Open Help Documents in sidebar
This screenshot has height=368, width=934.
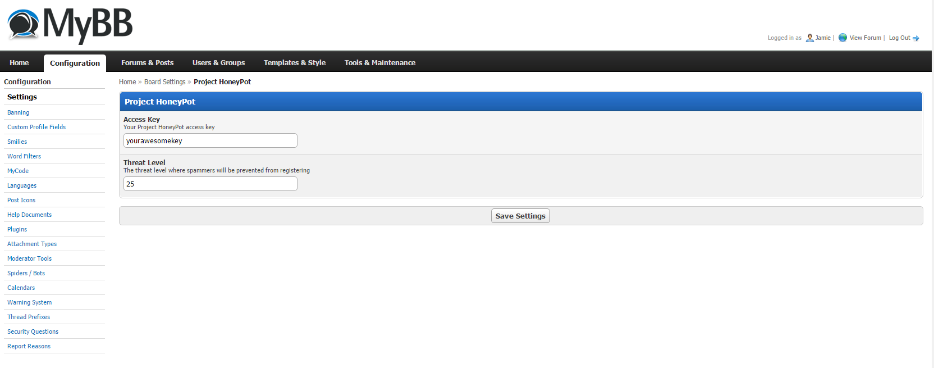tap(29, 215)
